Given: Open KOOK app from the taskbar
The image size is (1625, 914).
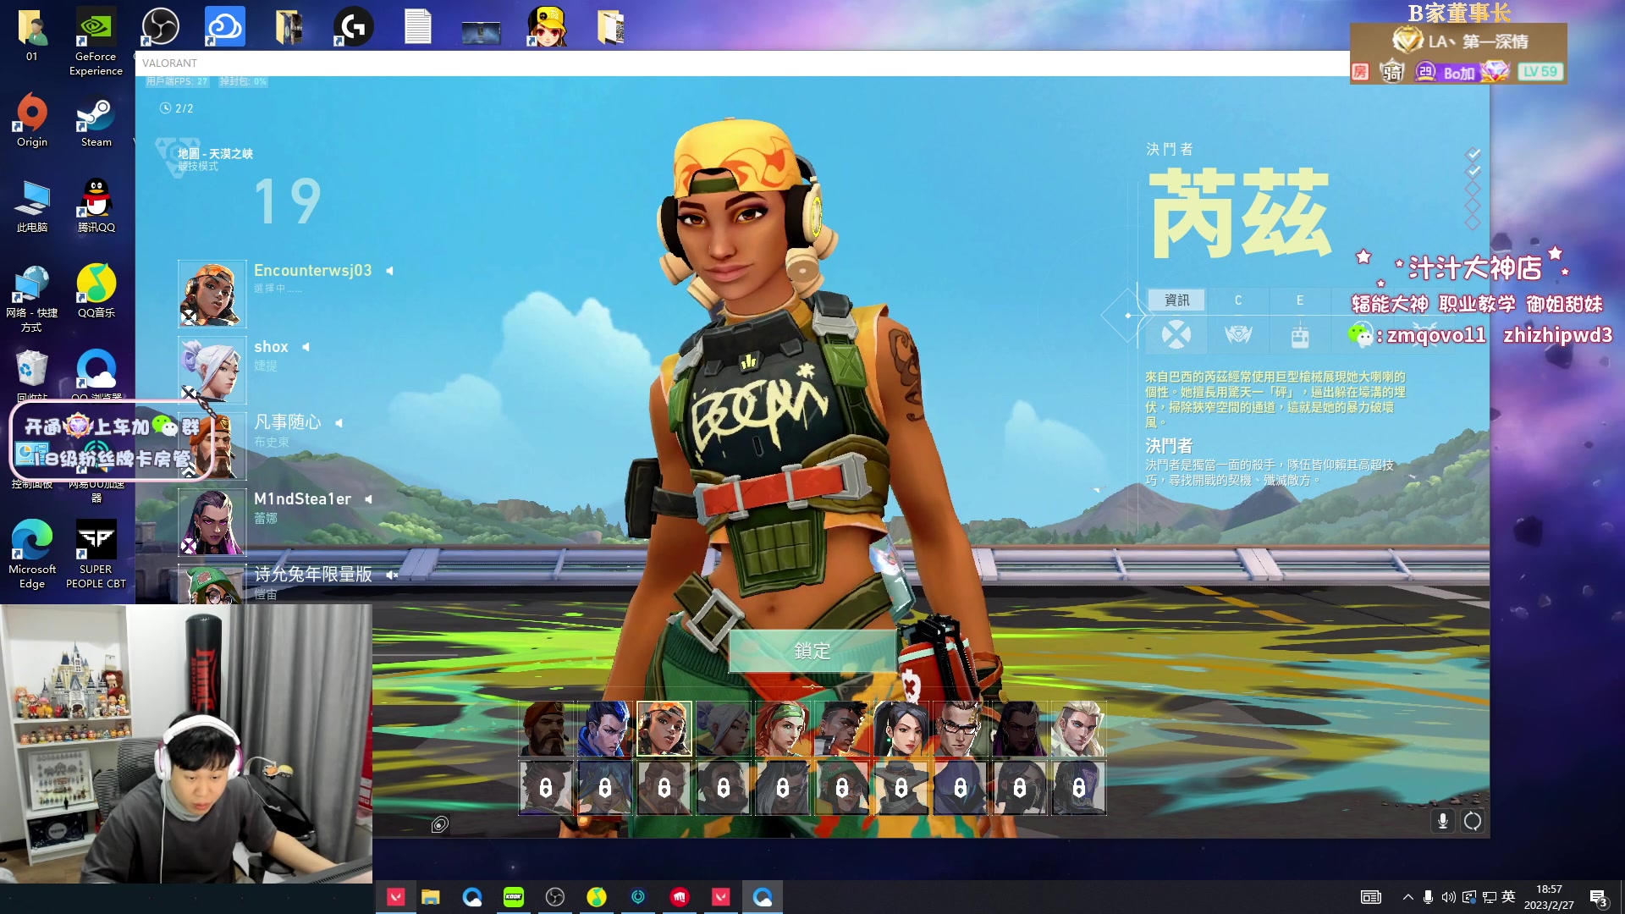Looking at the screenshot, I should [x=514, y=897].
